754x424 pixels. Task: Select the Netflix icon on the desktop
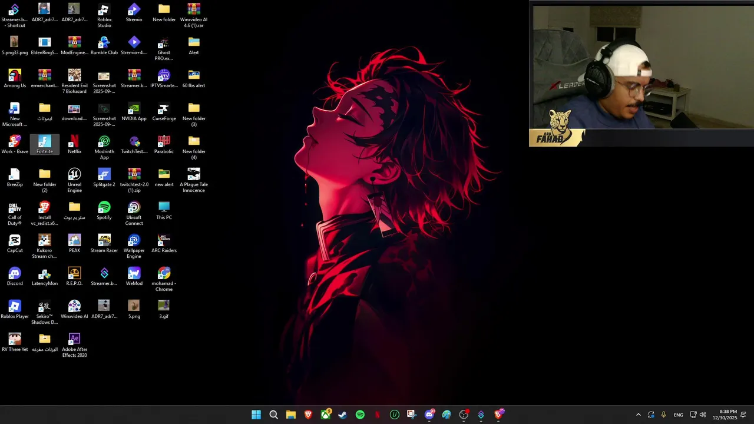click(x=74, y=145)
